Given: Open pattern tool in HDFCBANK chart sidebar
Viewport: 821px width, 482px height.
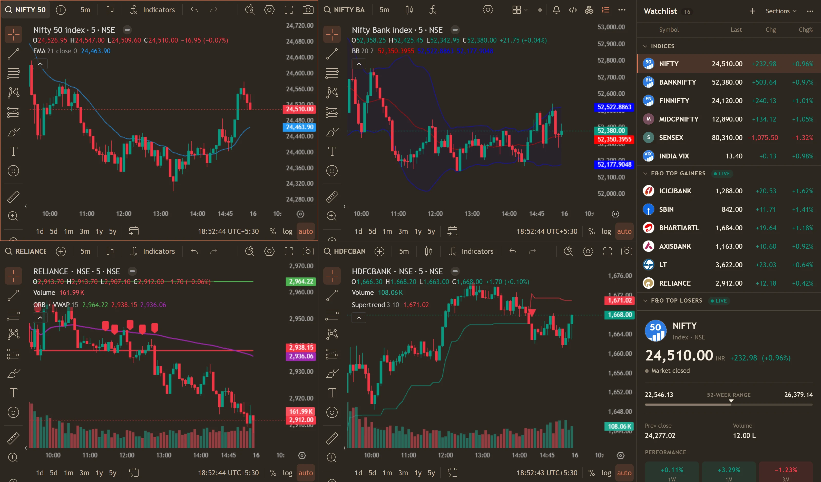Looking at the screenshot, I should point(332,334).
